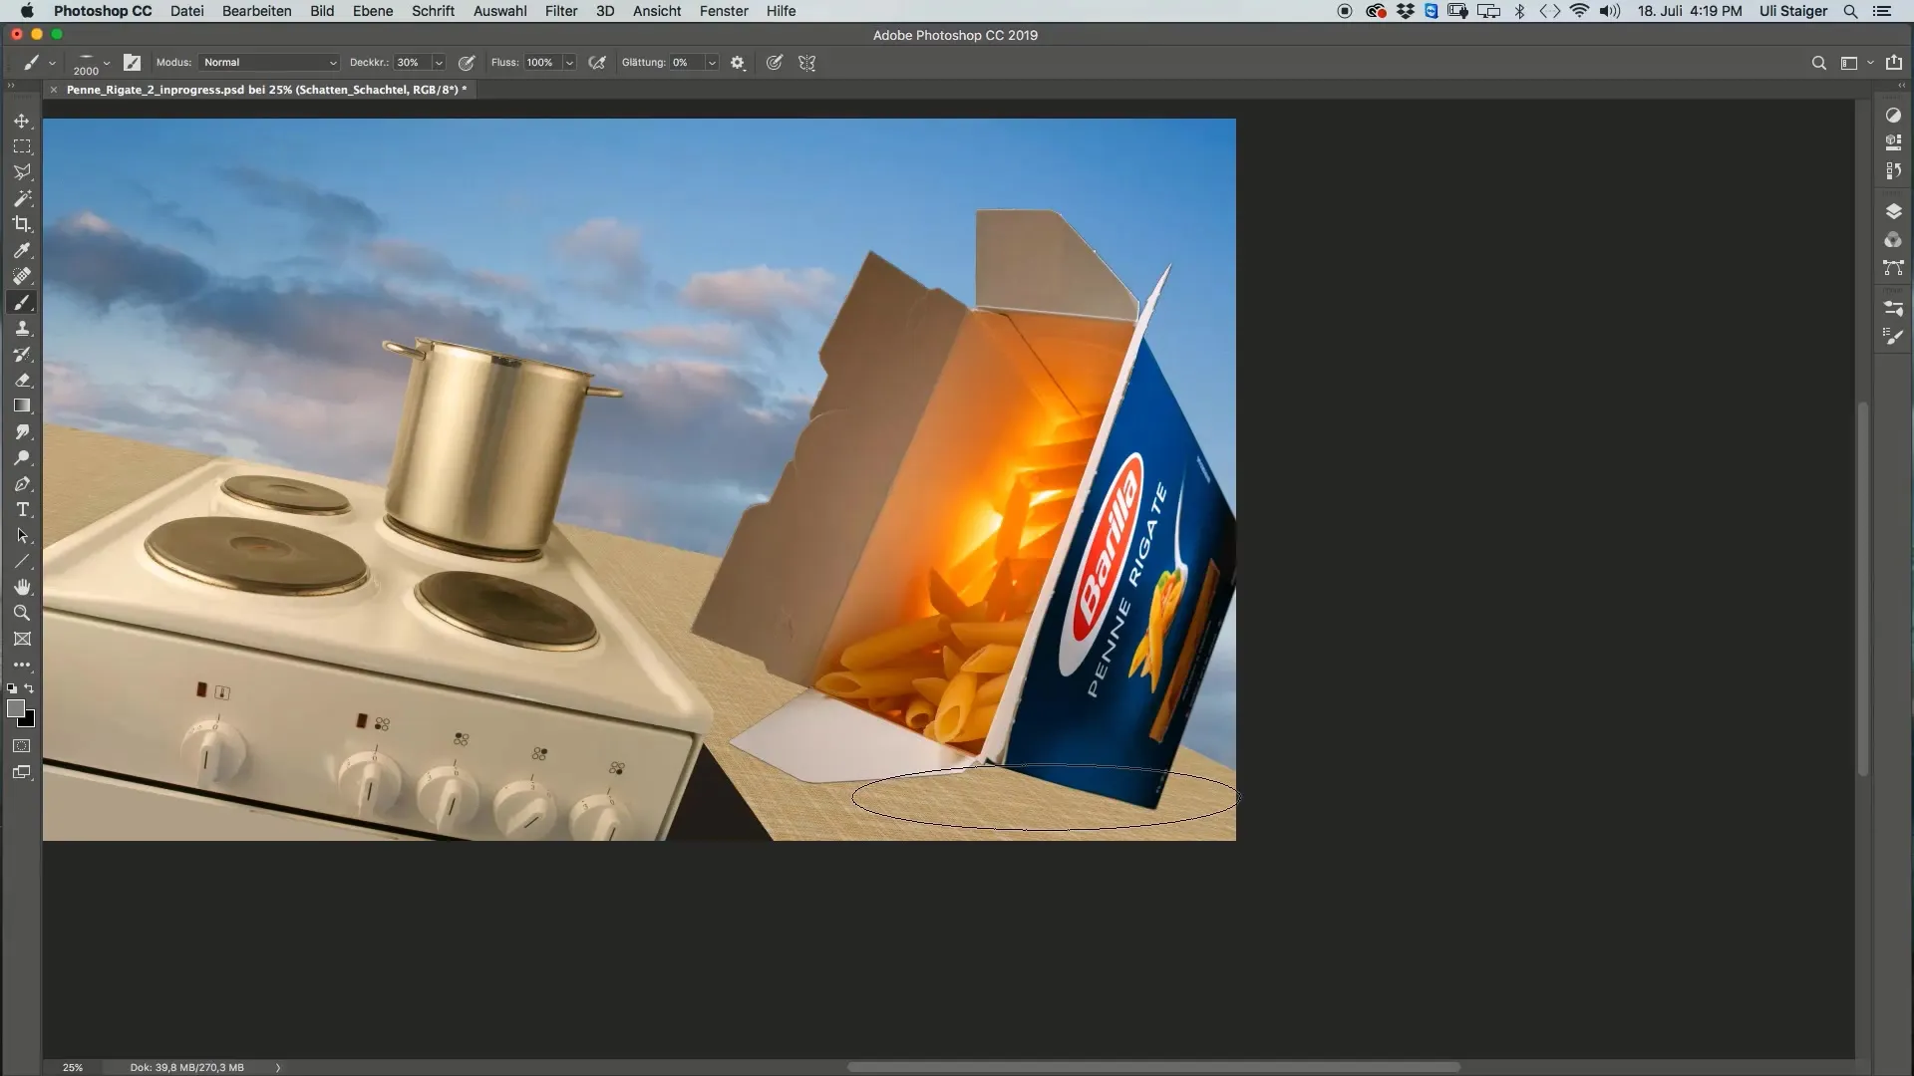This screenshot has width=1914, height=1076.
Task: Open the Layers panel icon
Action: coord(1893,211)
